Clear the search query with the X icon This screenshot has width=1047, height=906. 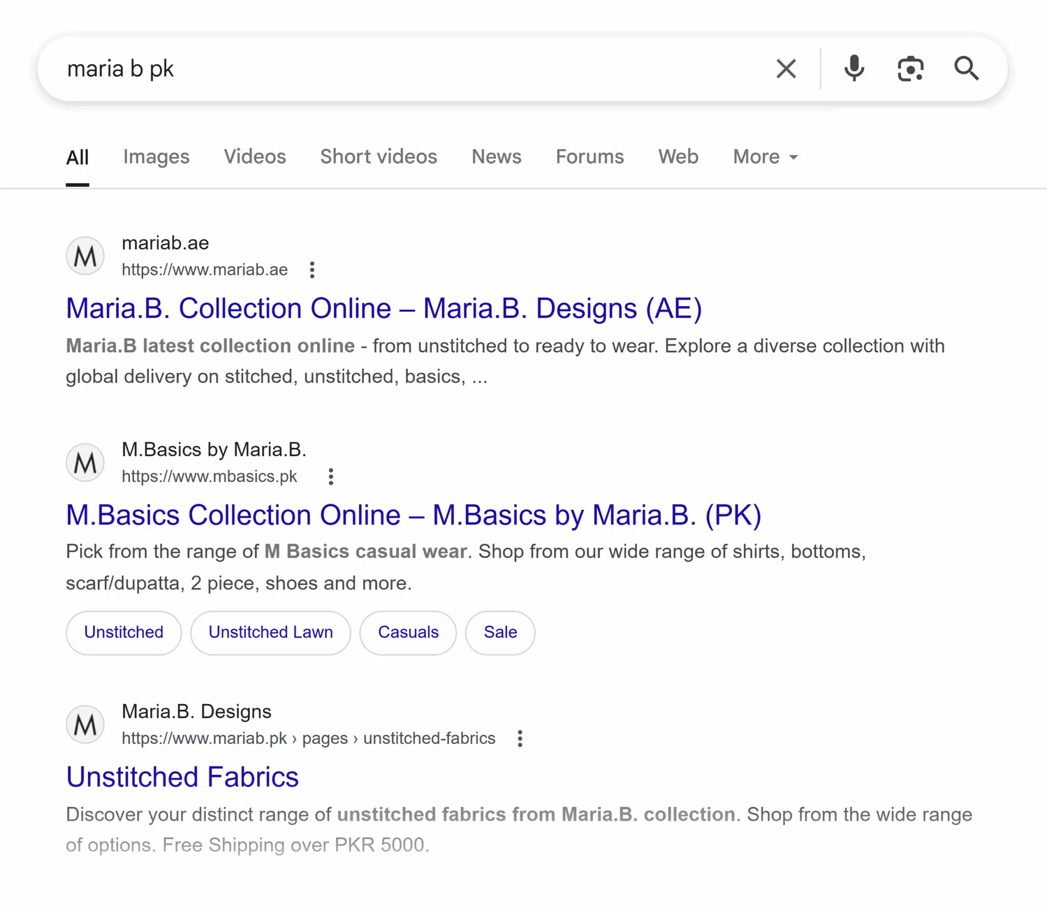pyautogui.click(x=786, y=69)
